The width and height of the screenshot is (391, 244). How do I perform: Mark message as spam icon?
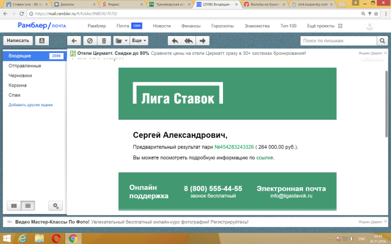pos(90,41)
